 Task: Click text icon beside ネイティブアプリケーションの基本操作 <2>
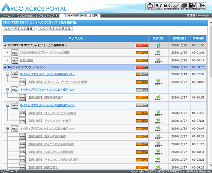15,90
